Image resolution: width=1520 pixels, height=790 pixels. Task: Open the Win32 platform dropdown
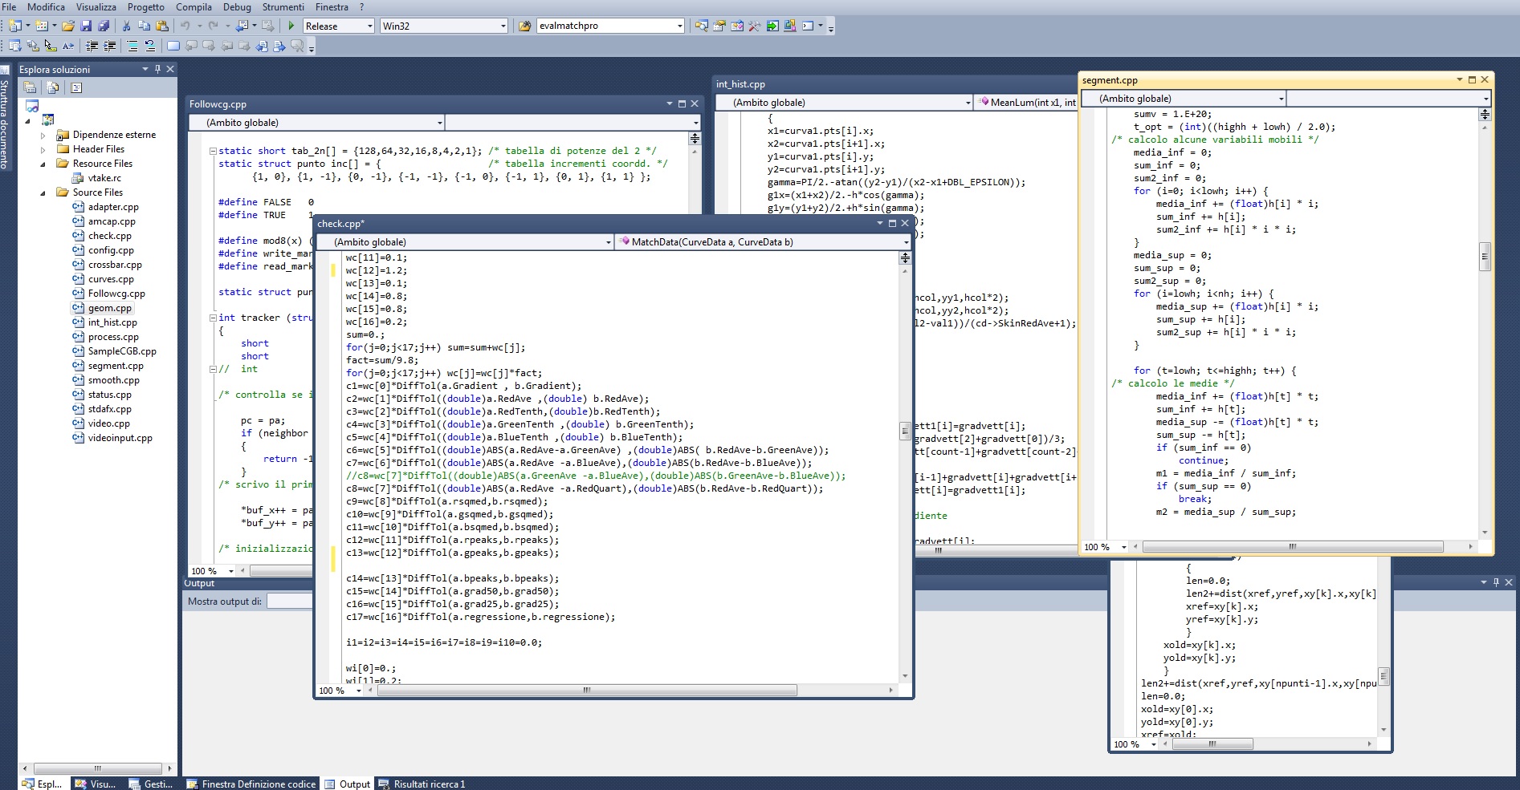(503, 26)
